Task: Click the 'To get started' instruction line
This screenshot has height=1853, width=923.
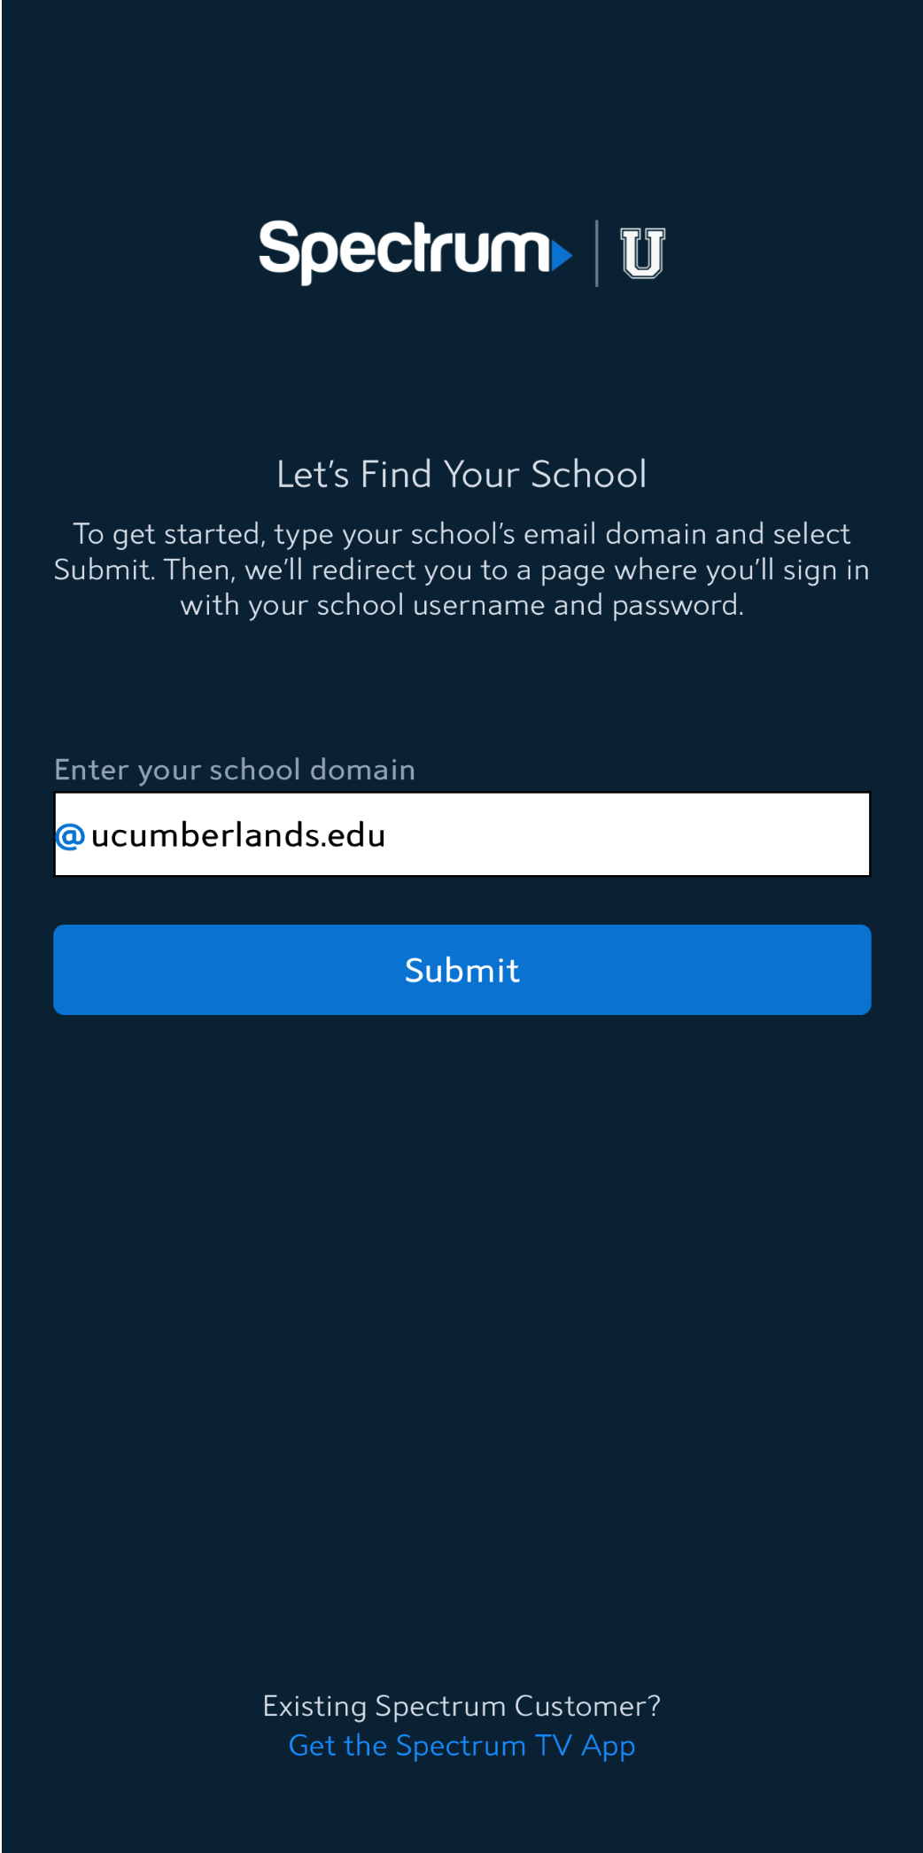Action: coord(461,534)
